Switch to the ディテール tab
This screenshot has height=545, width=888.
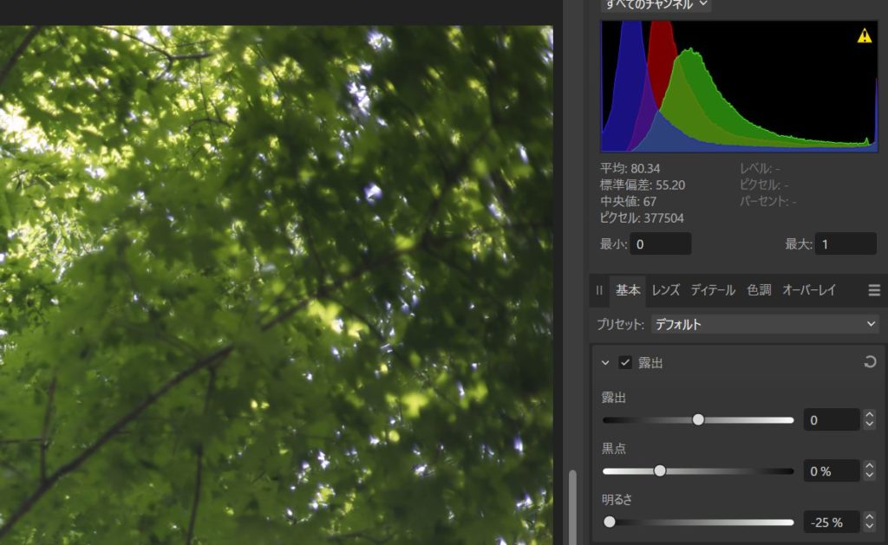[713, 290]
